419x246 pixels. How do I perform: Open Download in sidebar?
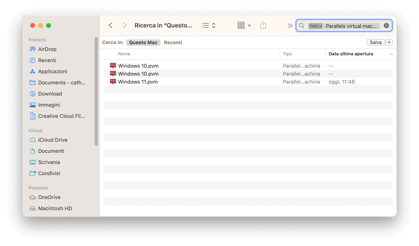click(x=50, y=94)
